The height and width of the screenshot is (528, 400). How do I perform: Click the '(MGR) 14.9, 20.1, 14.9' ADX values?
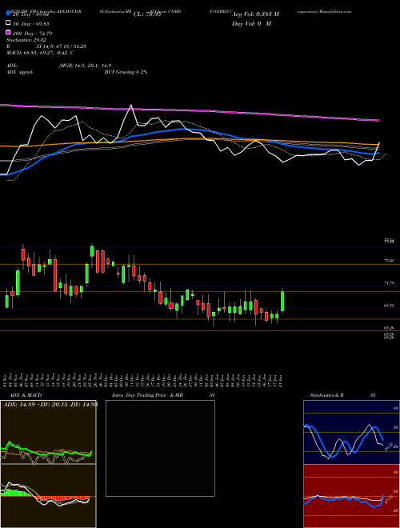tap(85, 66)
